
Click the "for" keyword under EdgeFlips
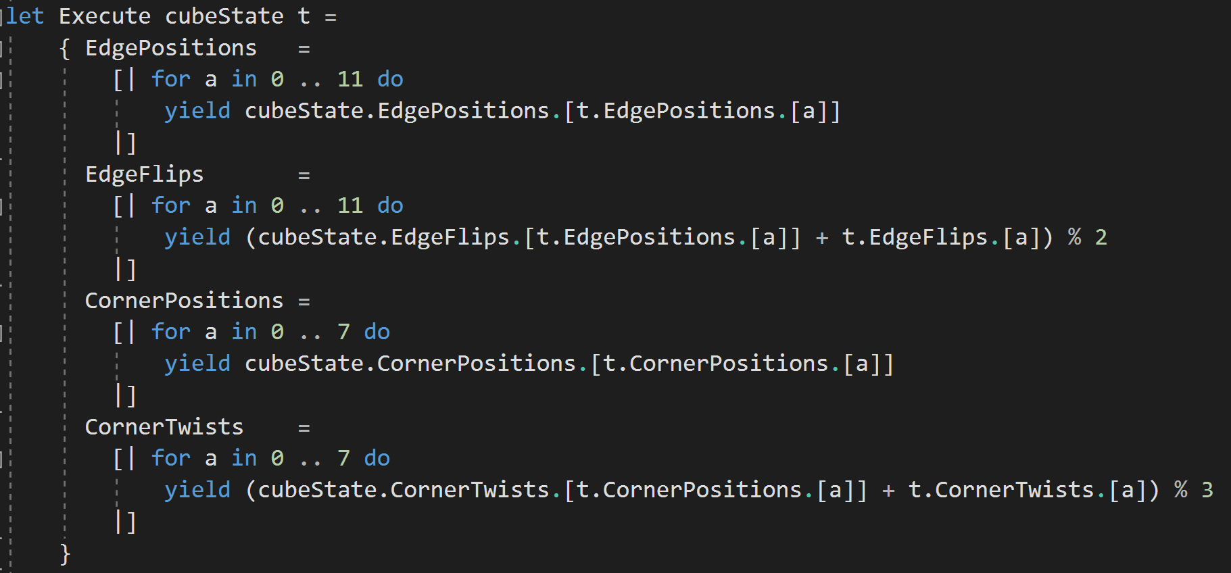(x=170, y=205)
